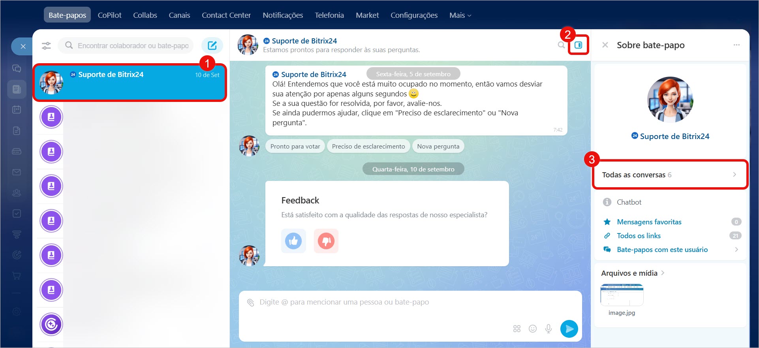The height and width of the screenshot is (348, 759).
Task: Click the new chat compose icon
Action: [212, 45]
